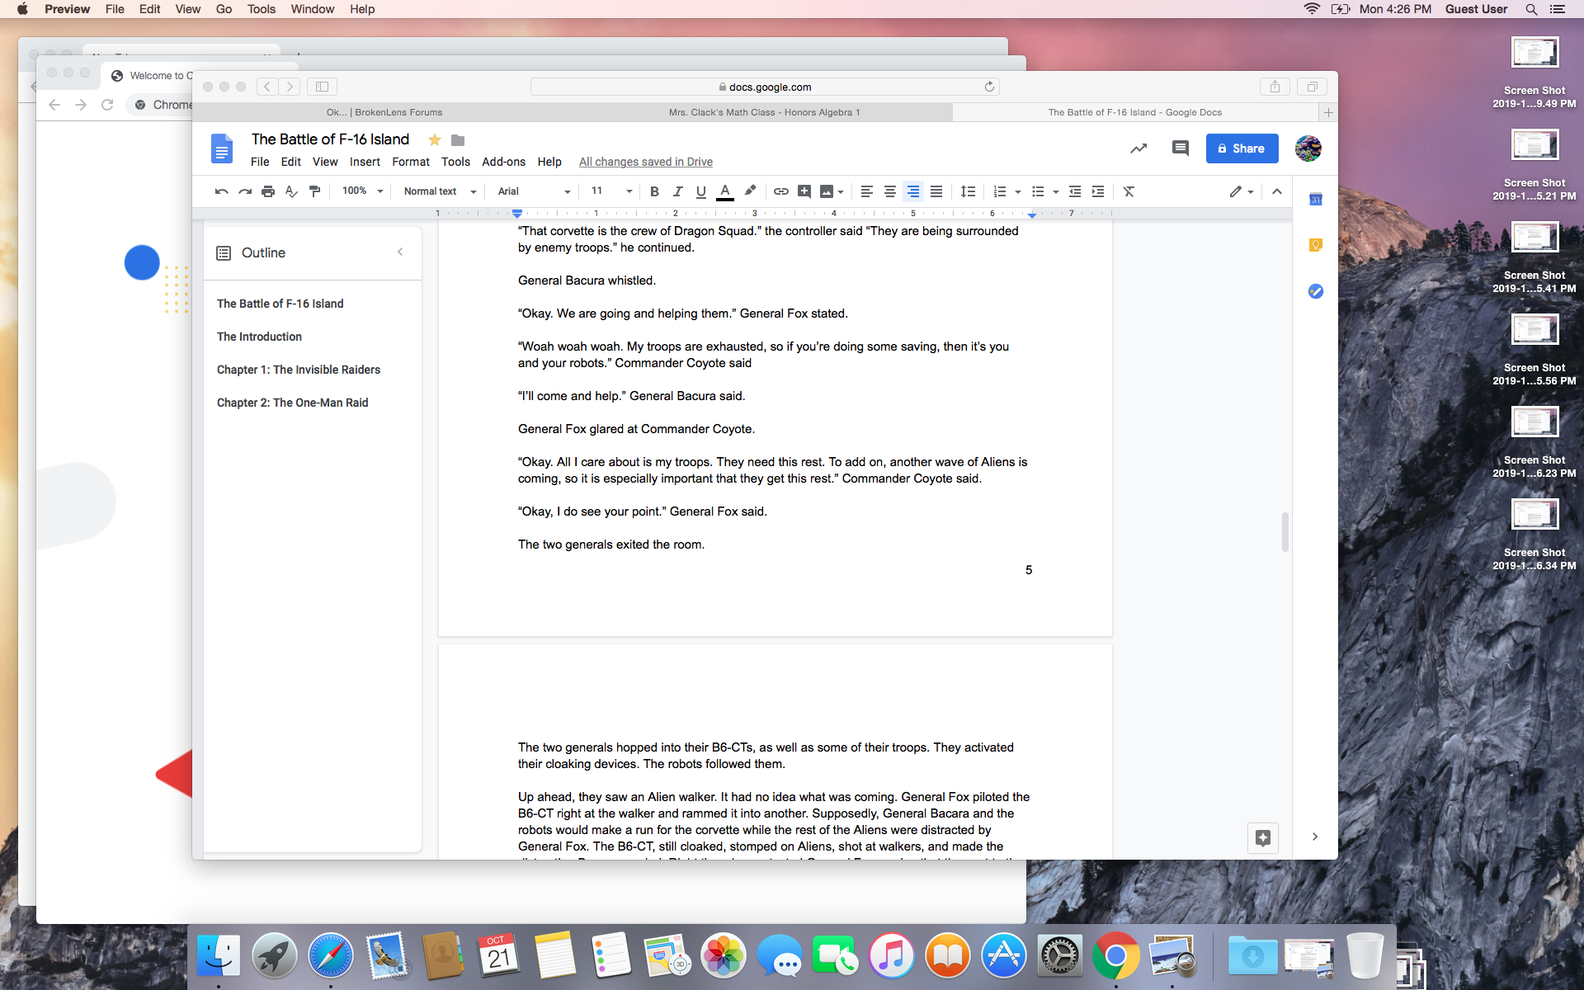This screenshot has width=1584, height=990.
Task: Click the clear formatting icon
Action: coord(1129,191)
